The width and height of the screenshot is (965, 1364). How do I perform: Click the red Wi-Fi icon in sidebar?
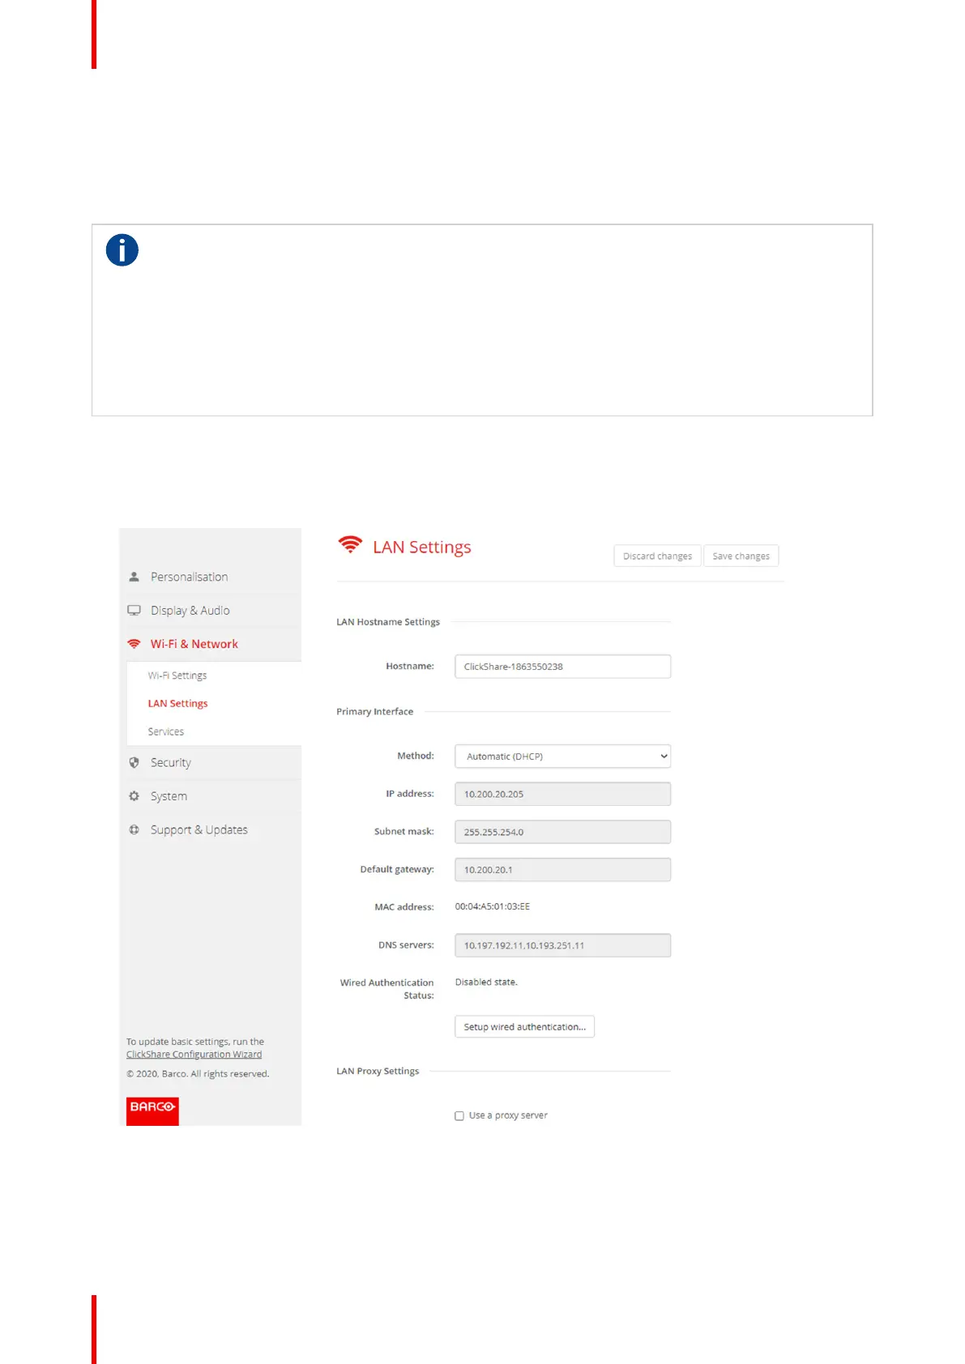pos(134,644)
